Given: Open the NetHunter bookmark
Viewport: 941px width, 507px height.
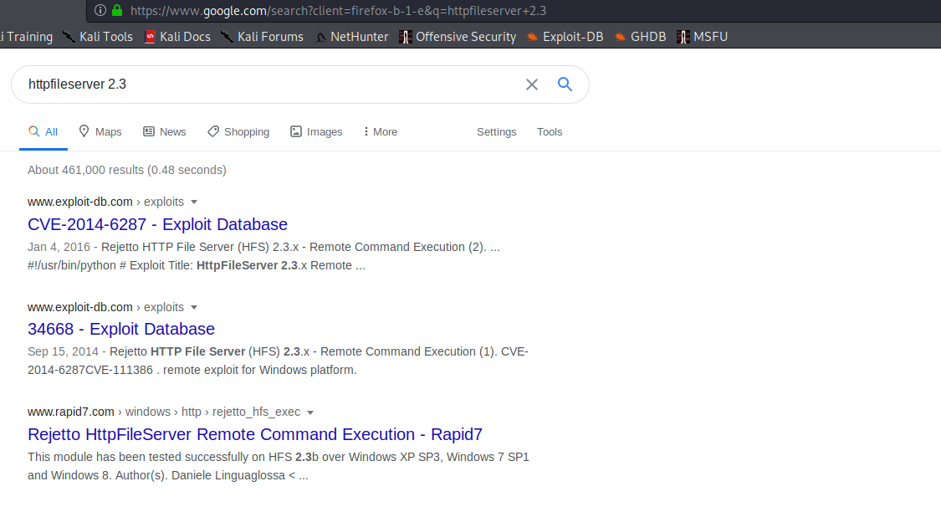Looking at the screenshot, I should (x=351, y=37).
